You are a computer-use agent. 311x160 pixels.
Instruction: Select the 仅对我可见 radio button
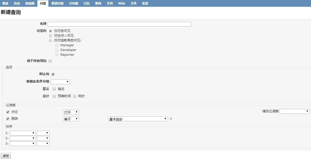point(50,31)
